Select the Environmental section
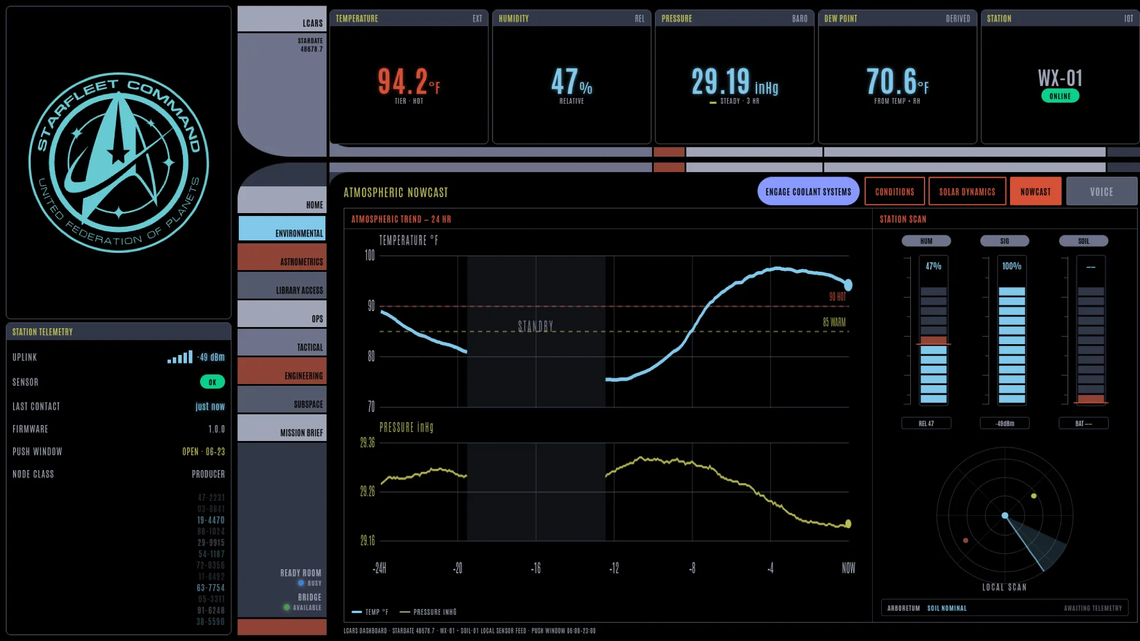 [x=282, y=228]
